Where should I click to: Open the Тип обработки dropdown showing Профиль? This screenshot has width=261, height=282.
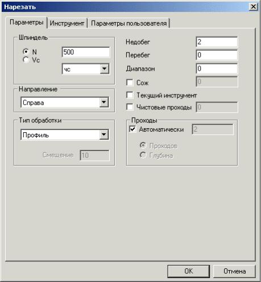pos(104,134)
